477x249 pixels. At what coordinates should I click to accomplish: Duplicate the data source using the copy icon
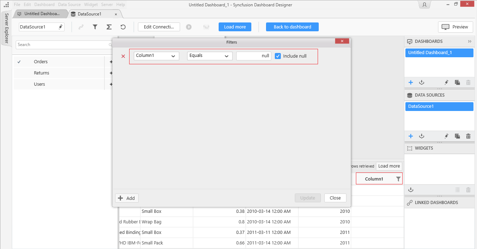[x=457, y=136]
